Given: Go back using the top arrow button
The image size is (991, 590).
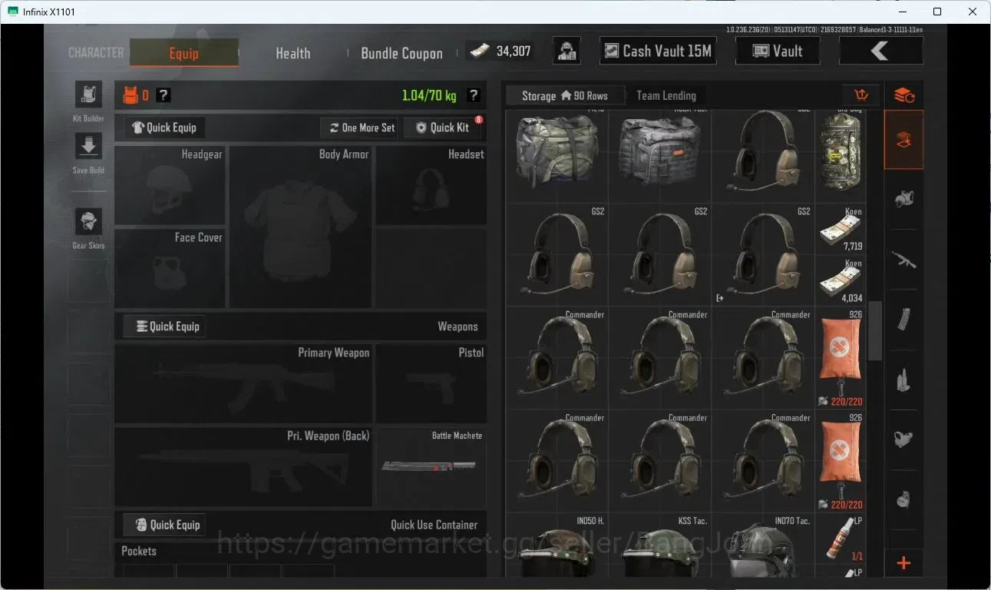Looking at the screenshot, I should coord(880,51).
